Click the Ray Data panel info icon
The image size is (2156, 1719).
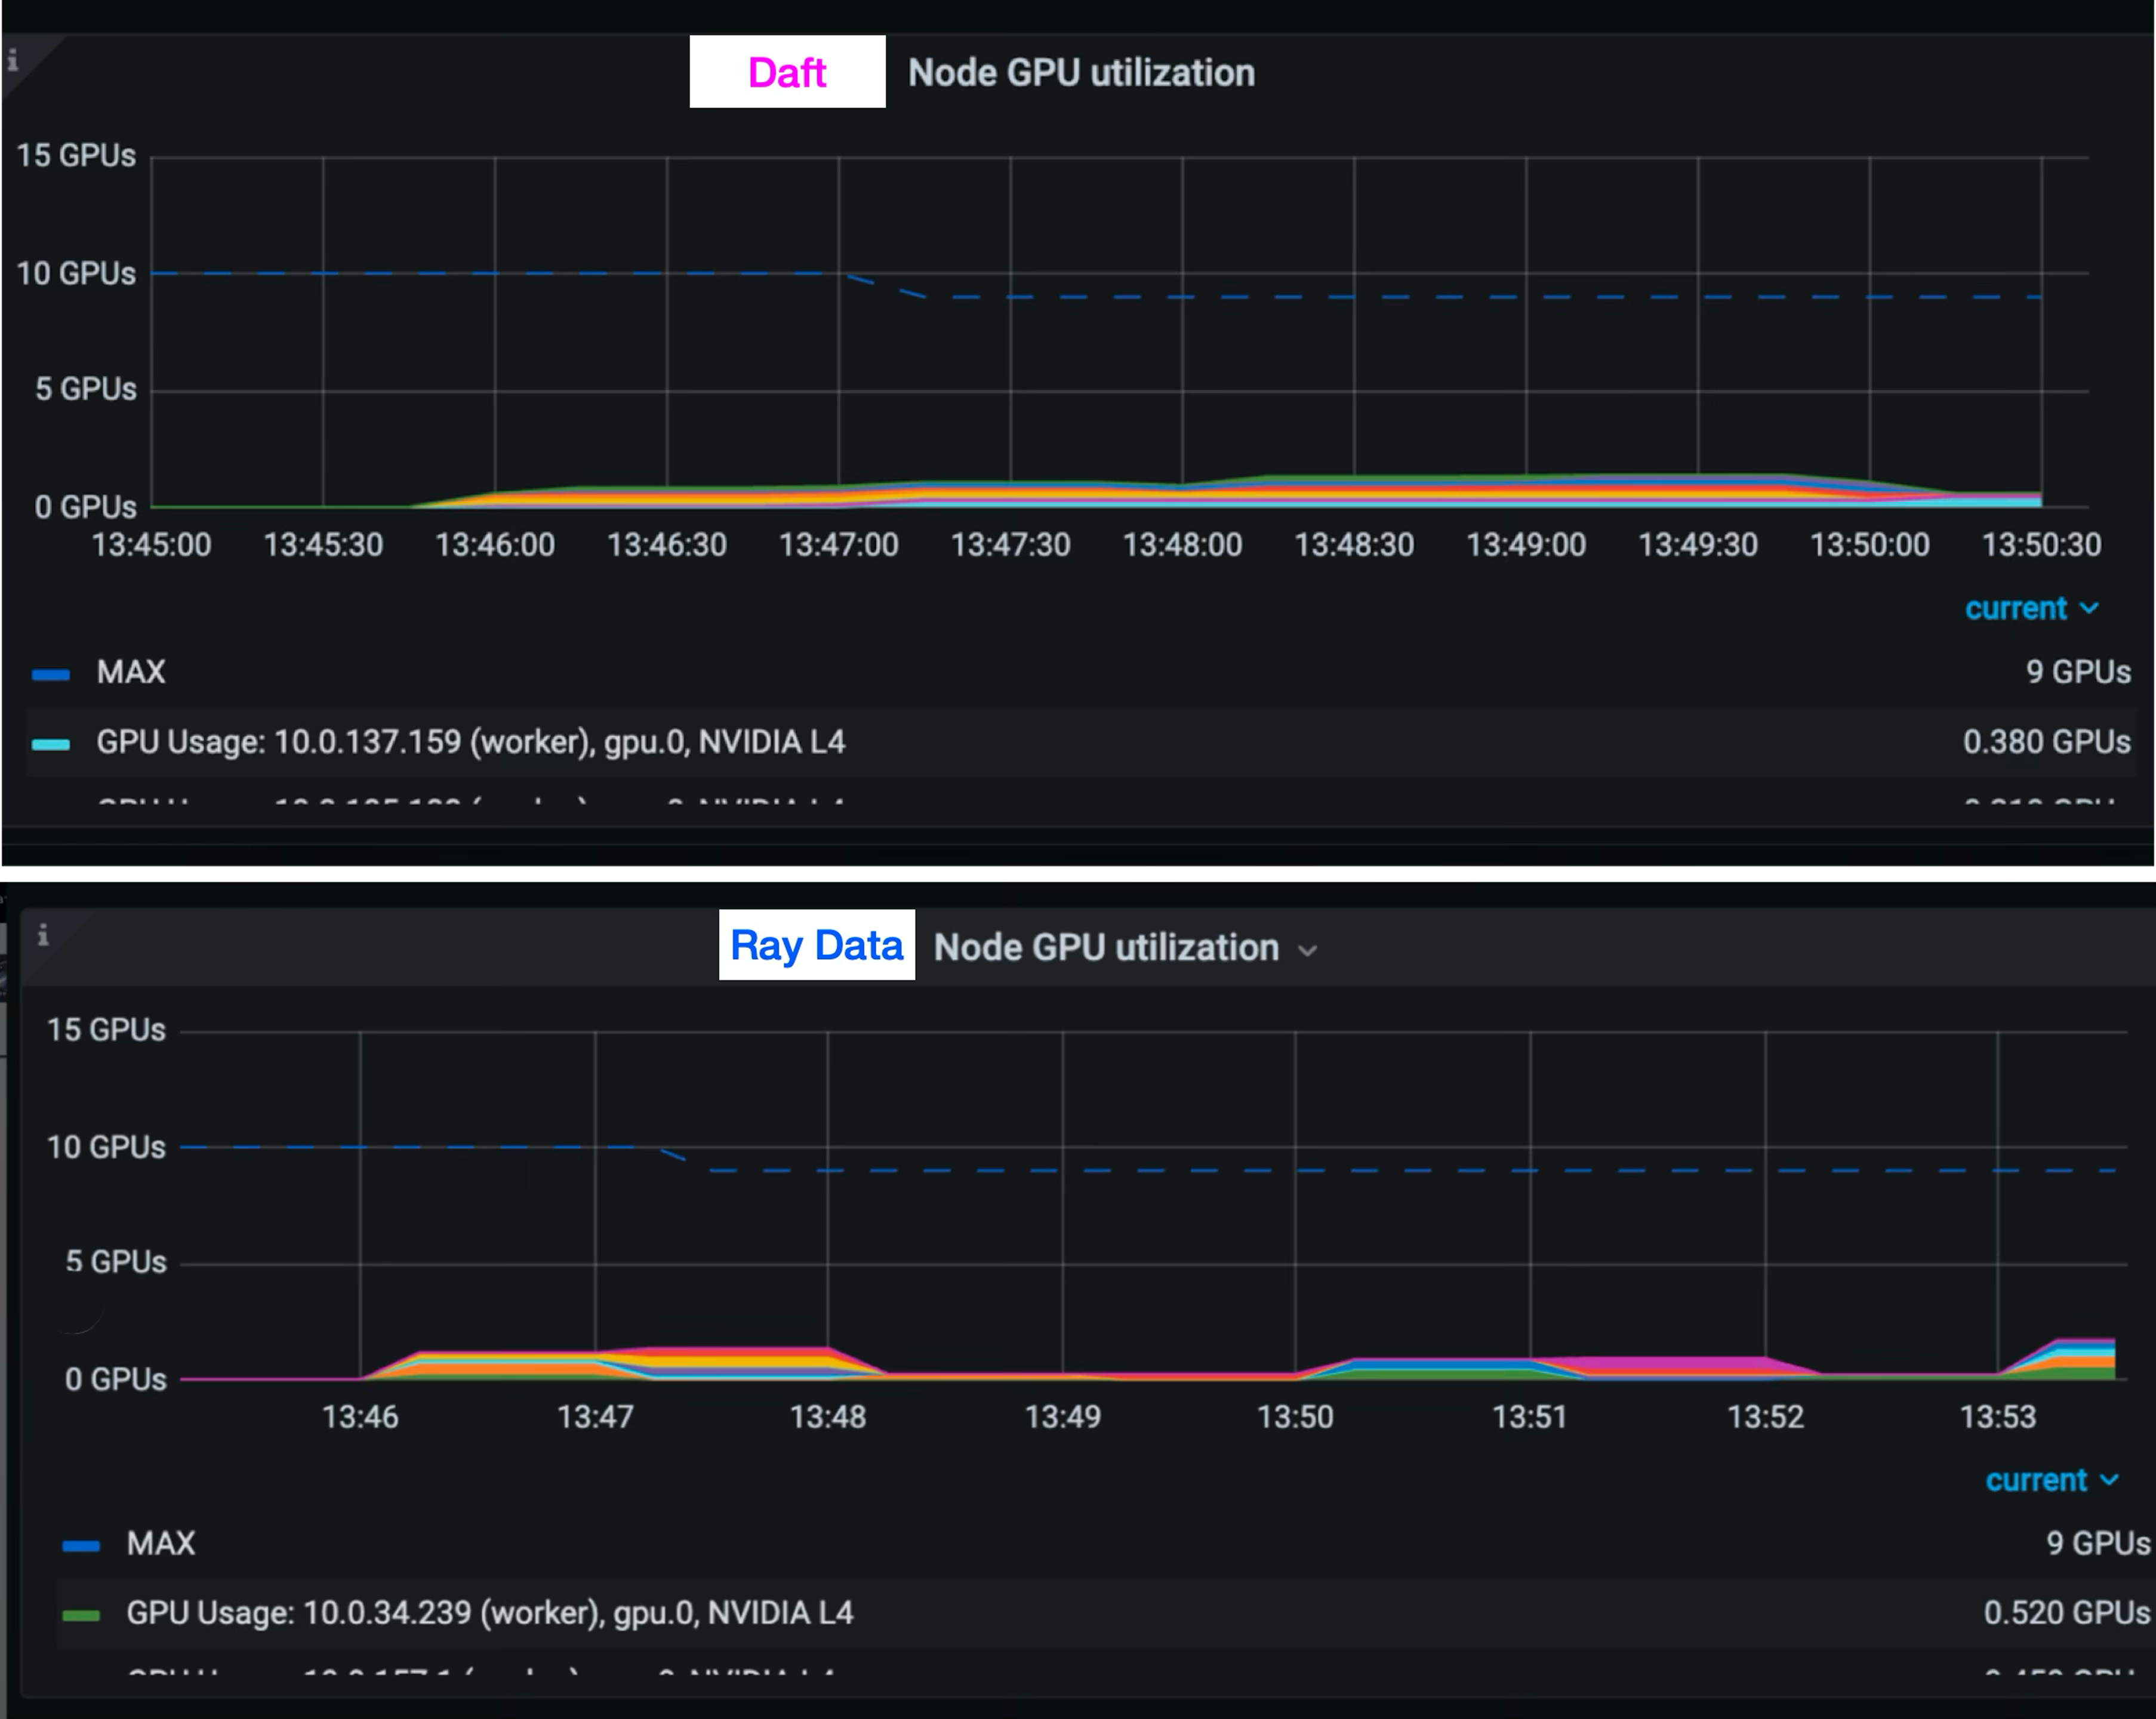click(x=43, y=935)
